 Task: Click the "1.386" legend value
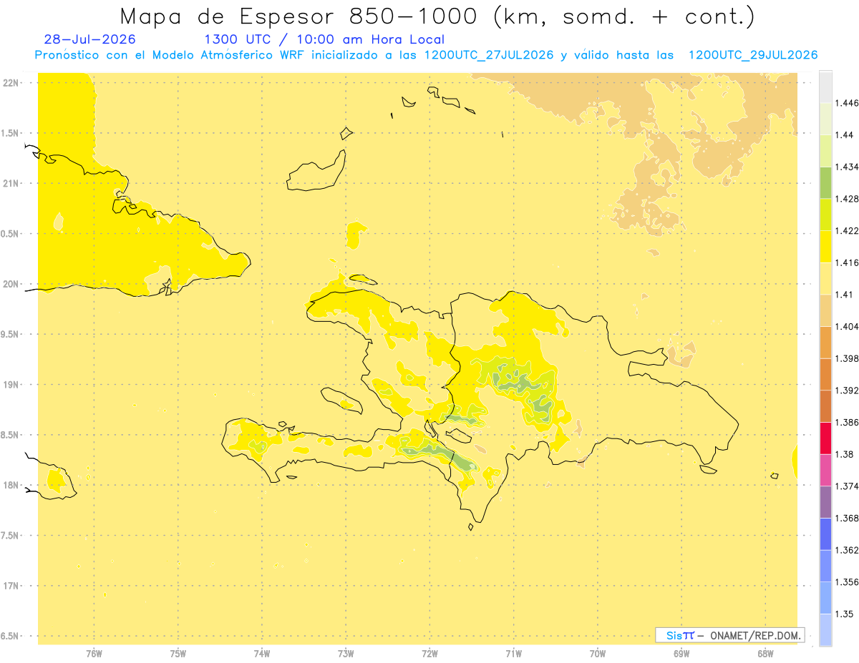click(846, 423)
